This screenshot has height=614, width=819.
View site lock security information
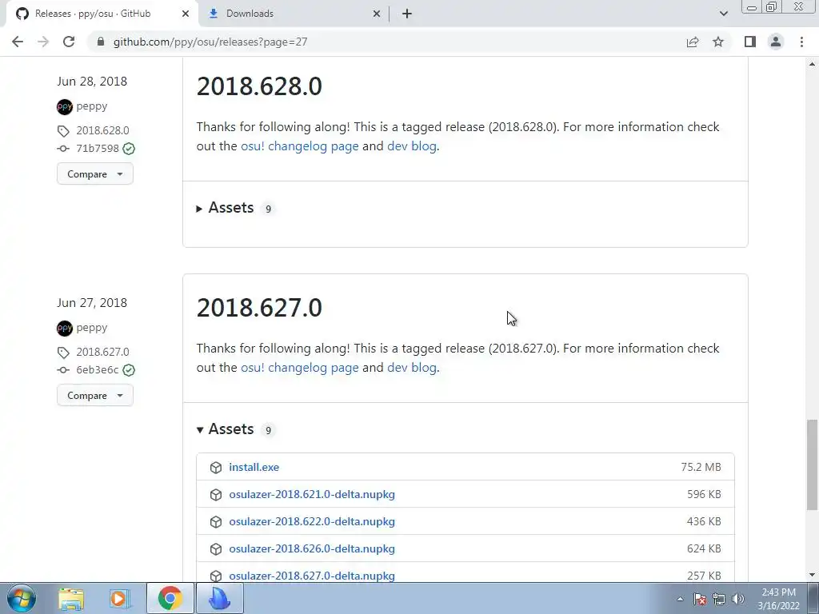point(101,42)
